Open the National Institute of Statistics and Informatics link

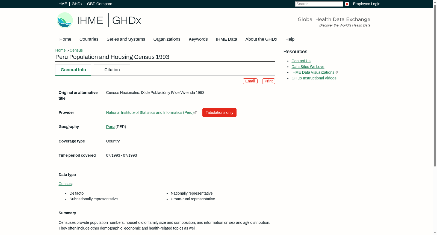pos(150,112)
